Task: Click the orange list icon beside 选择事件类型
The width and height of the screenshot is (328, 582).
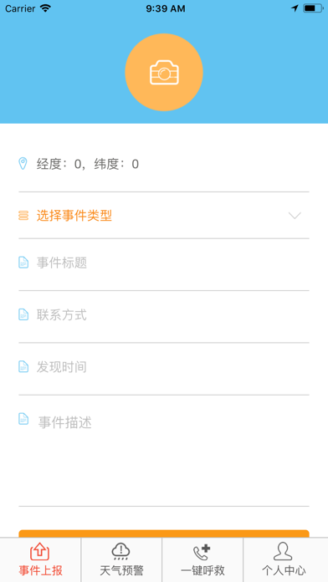Action: [x=23, y=216]
